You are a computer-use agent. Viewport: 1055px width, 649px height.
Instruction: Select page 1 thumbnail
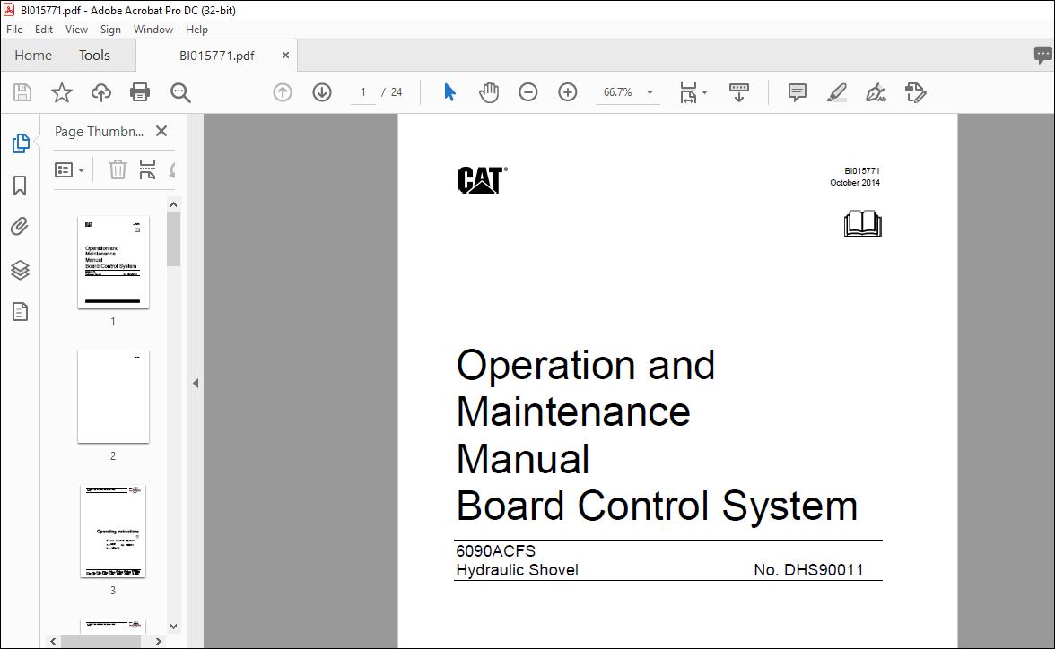pyautogui.click(x=113, y=263)
